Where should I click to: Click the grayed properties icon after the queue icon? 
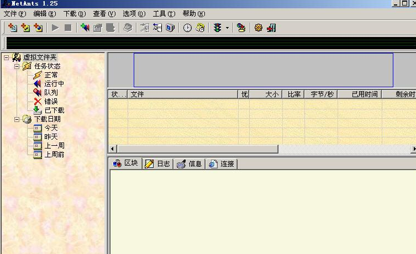(98, 28)
